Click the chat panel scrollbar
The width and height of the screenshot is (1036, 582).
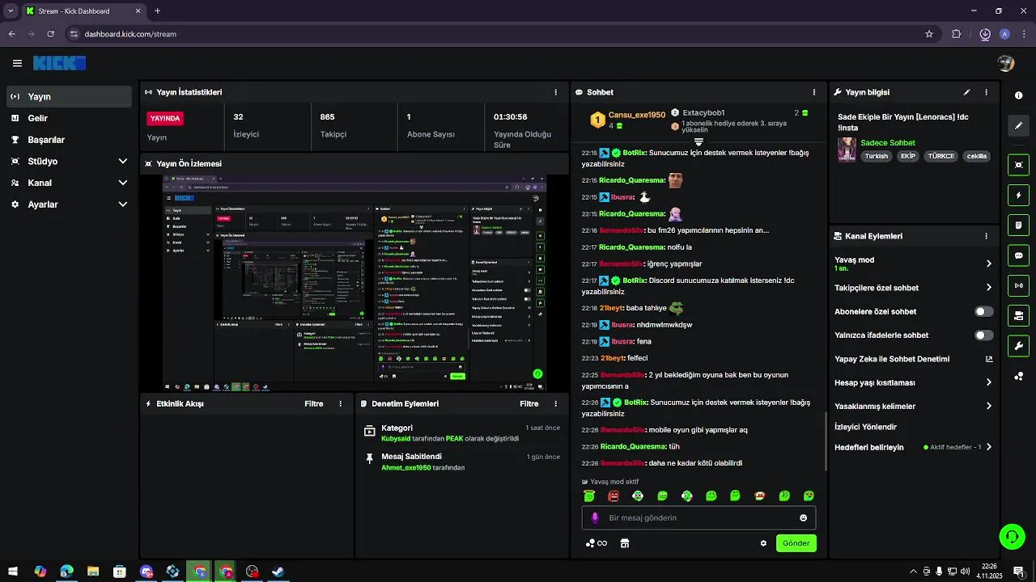click(825, 441)
